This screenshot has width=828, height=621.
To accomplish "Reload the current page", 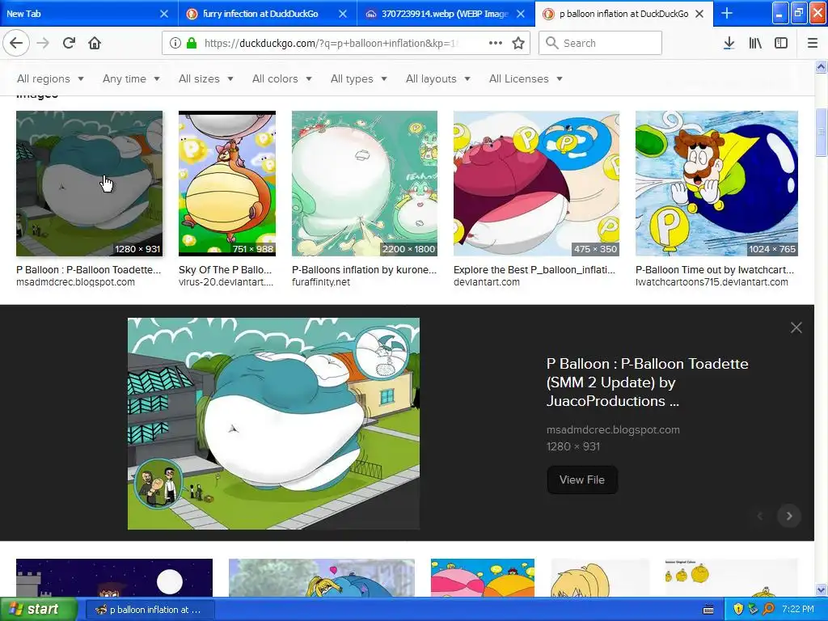I will [x=69, y=43].
